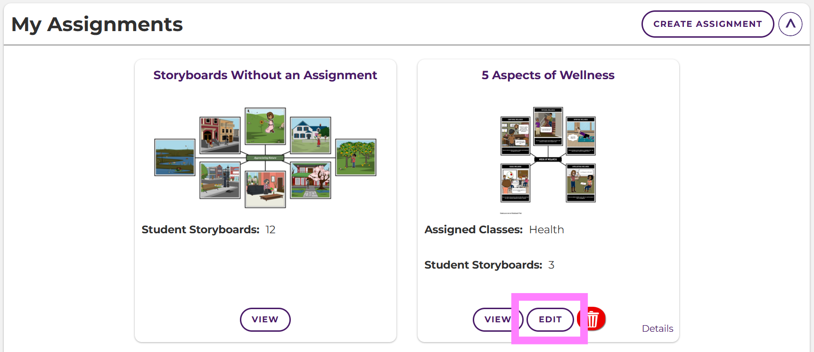The height and width of the screenshot is (352, 814).
Task: Delete the 5 Aspects of Wellness assignment
Action: 593,319
